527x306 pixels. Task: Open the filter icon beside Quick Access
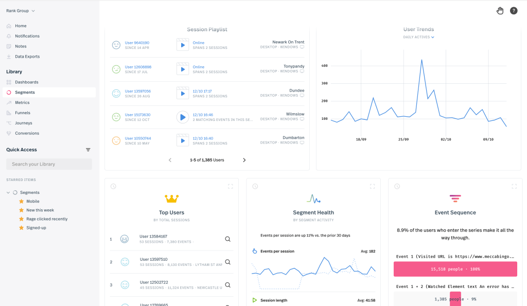[88, 150]
